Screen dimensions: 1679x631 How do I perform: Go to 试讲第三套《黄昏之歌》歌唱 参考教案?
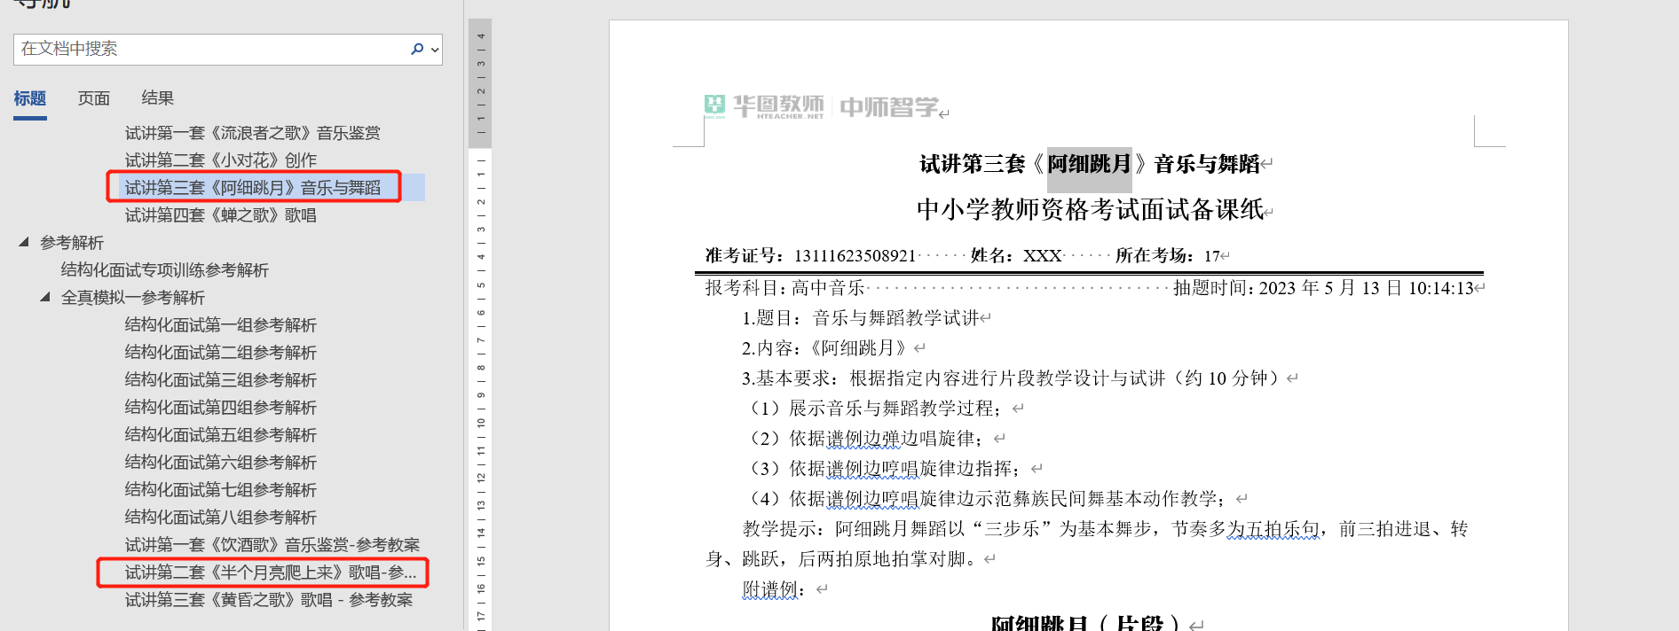click(x=268, y=600)
